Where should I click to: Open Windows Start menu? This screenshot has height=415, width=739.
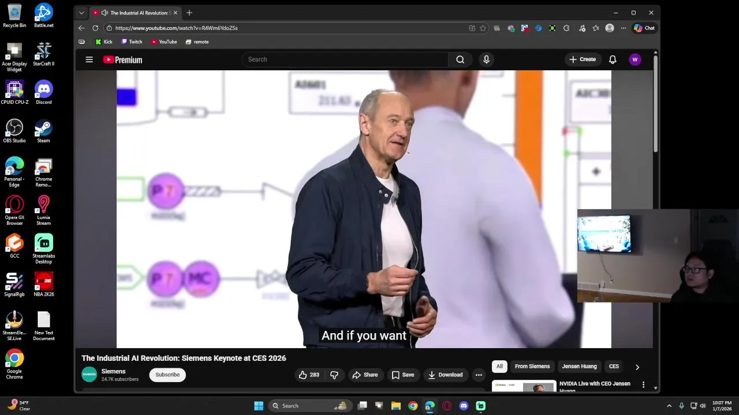tap(259, 406)
